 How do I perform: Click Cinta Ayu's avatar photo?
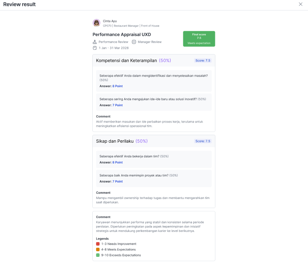tap(97, 23)
